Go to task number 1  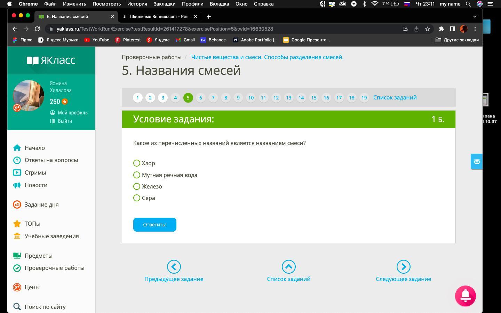click(x=138, y=98)
